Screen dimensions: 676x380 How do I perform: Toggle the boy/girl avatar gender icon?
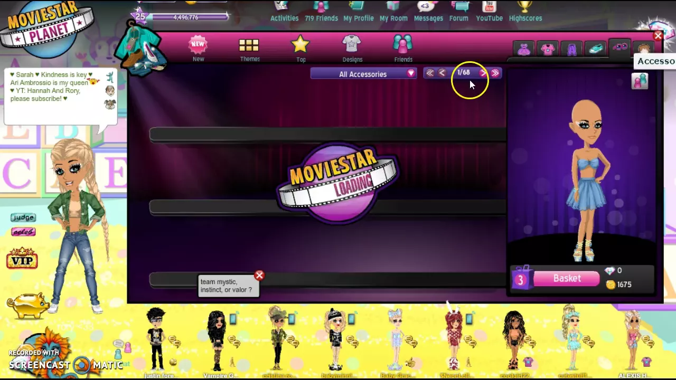pos(640,81)
